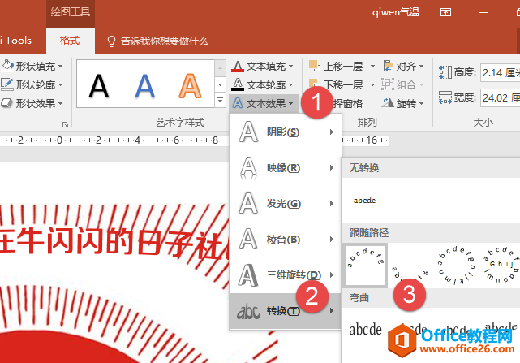Click the 转换 abc transform icon
The height and width of the screenshot is (363, 520).
[248, 312]
